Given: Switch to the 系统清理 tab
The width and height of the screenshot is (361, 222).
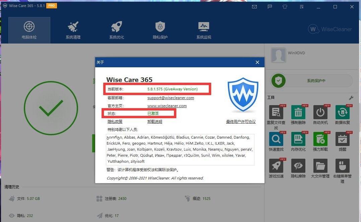Looking at the screenshot, I should [73, 30].
